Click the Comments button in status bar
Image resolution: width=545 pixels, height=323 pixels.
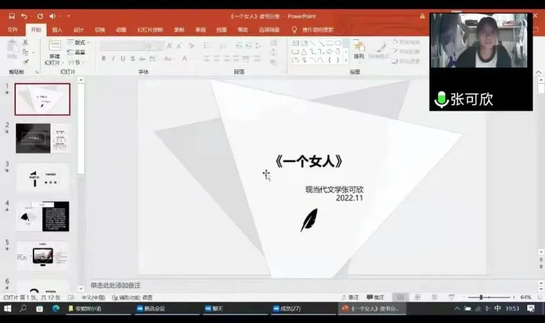375,297
